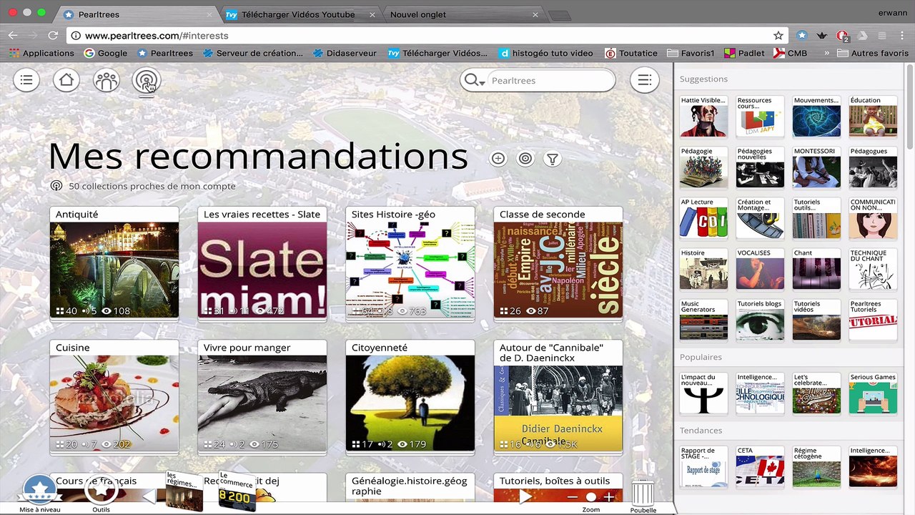
Task: Click the black crown extension icon
Action: click(x=822, y=35)
